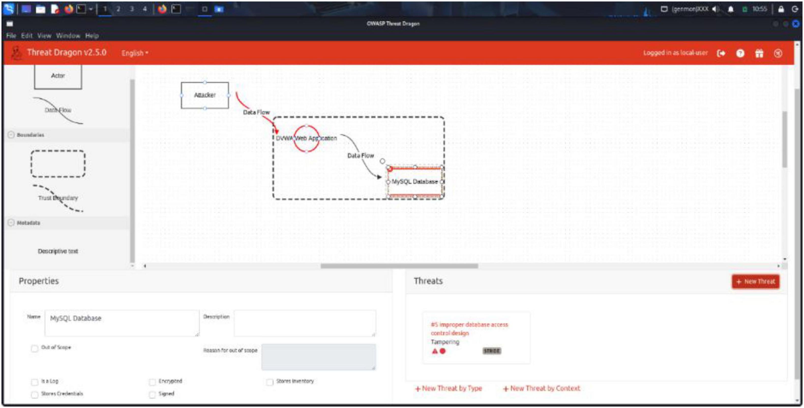Screen dimensions: 804x408
Task: Click the lock screen icon
Action: 781,9
